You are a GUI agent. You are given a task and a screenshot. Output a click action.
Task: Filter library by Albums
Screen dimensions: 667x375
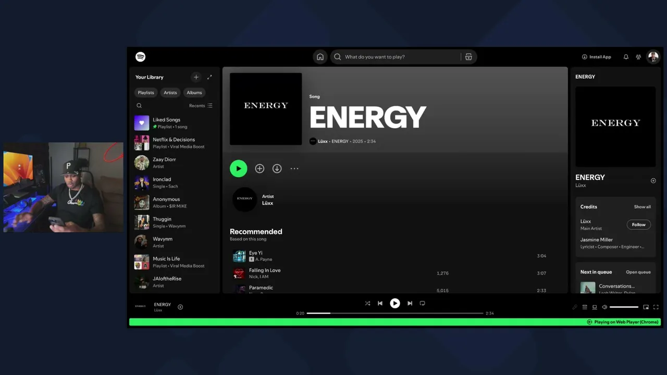194,93
